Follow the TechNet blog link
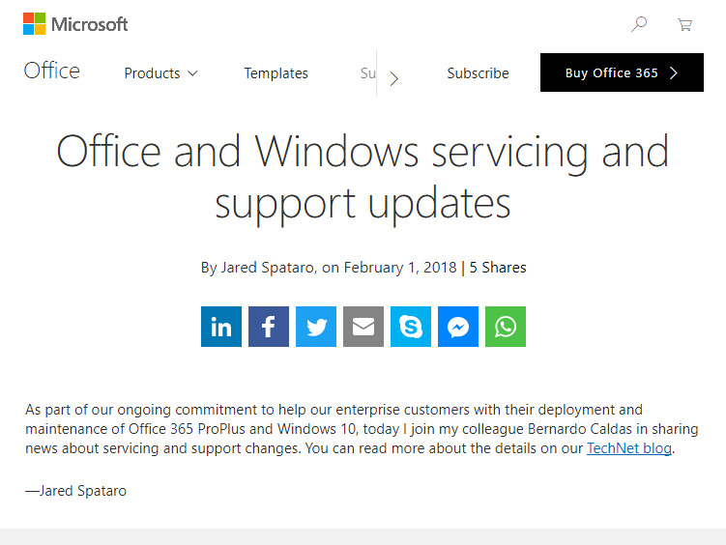Image resolution: width=726 pixels, height=545 pixels. pyautogui.click(x=629, y=448)
